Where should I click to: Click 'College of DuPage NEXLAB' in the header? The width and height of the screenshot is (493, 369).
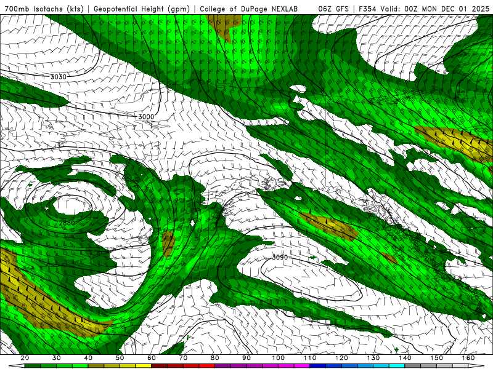click(249, 9)
